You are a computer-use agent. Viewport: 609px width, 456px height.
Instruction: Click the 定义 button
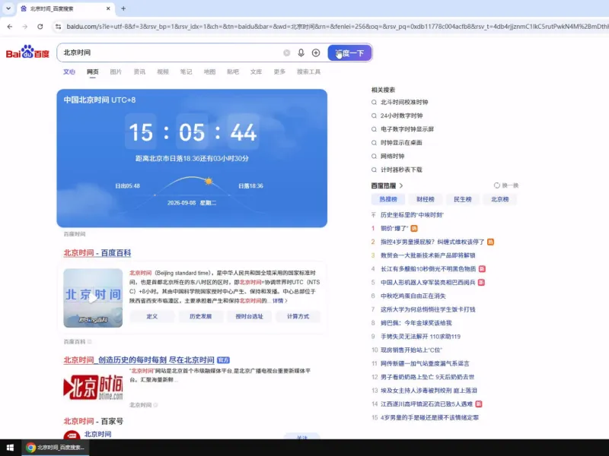pyautogui.click(x=151, y=316)
